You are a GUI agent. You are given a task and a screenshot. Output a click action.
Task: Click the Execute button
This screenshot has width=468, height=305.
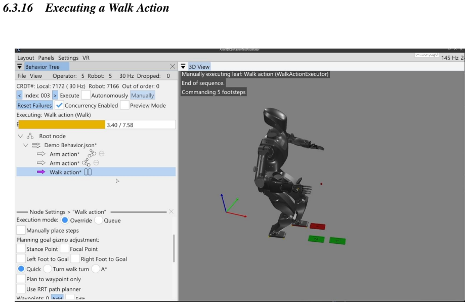click(x=69, y=96)
